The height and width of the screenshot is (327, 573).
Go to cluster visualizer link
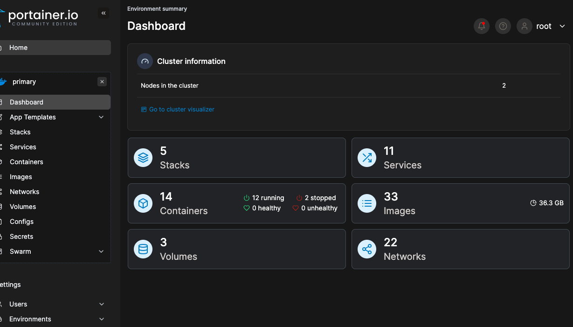[x=181, y=109]
